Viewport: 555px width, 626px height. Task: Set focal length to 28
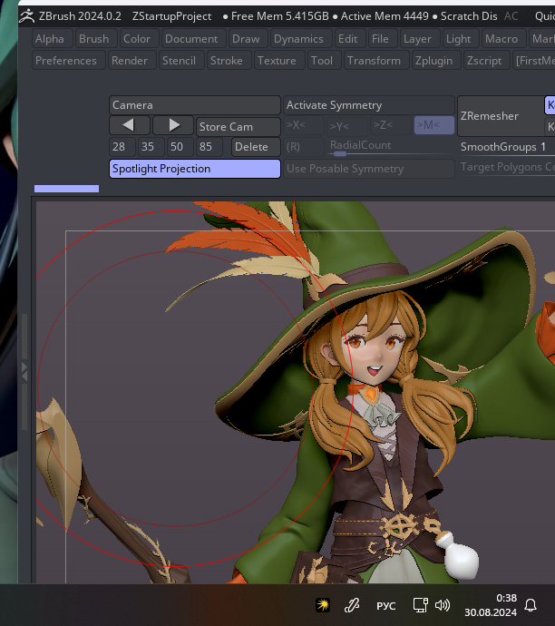click(122, 146)
